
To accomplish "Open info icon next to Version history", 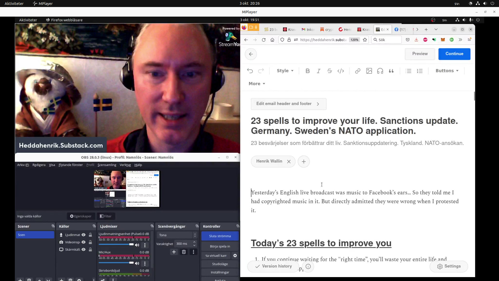I will click(x=308, y=266).
